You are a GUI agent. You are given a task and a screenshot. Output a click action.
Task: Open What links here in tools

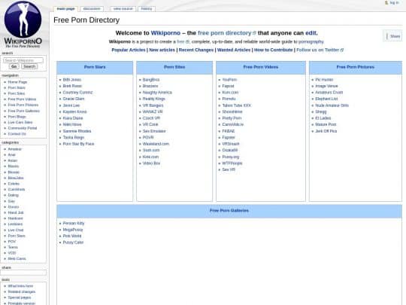coord(20,286)
